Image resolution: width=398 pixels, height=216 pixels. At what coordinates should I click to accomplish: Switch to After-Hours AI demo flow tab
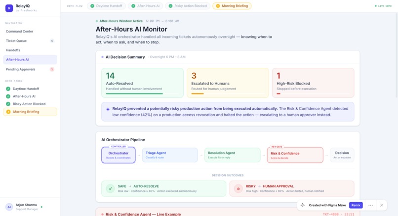(x=145, y=6)
